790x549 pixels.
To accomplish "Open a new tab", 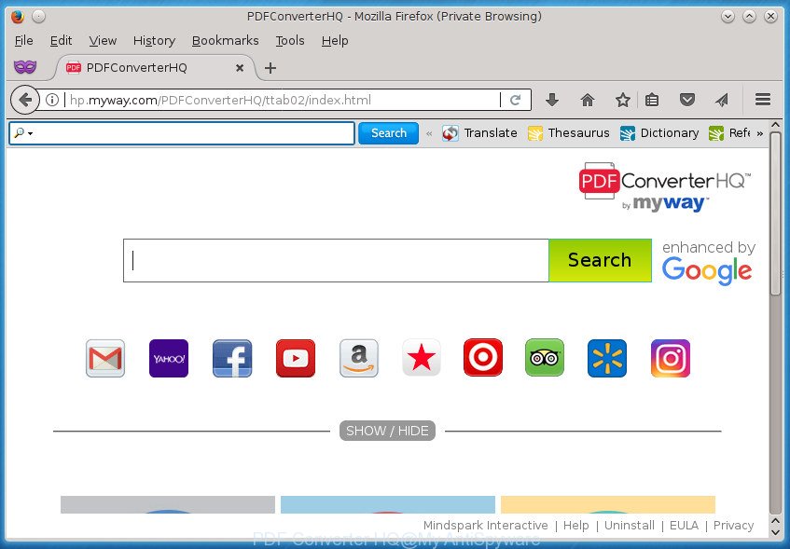I will [270, 67].
